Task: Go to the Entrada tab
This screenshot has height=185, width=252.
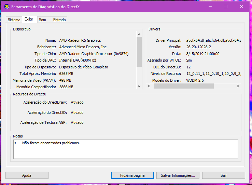Action: coord(59,20)
